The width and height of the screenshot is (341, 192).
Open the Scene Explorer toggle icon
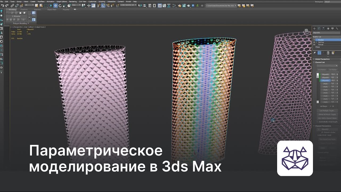coord(150,6)
